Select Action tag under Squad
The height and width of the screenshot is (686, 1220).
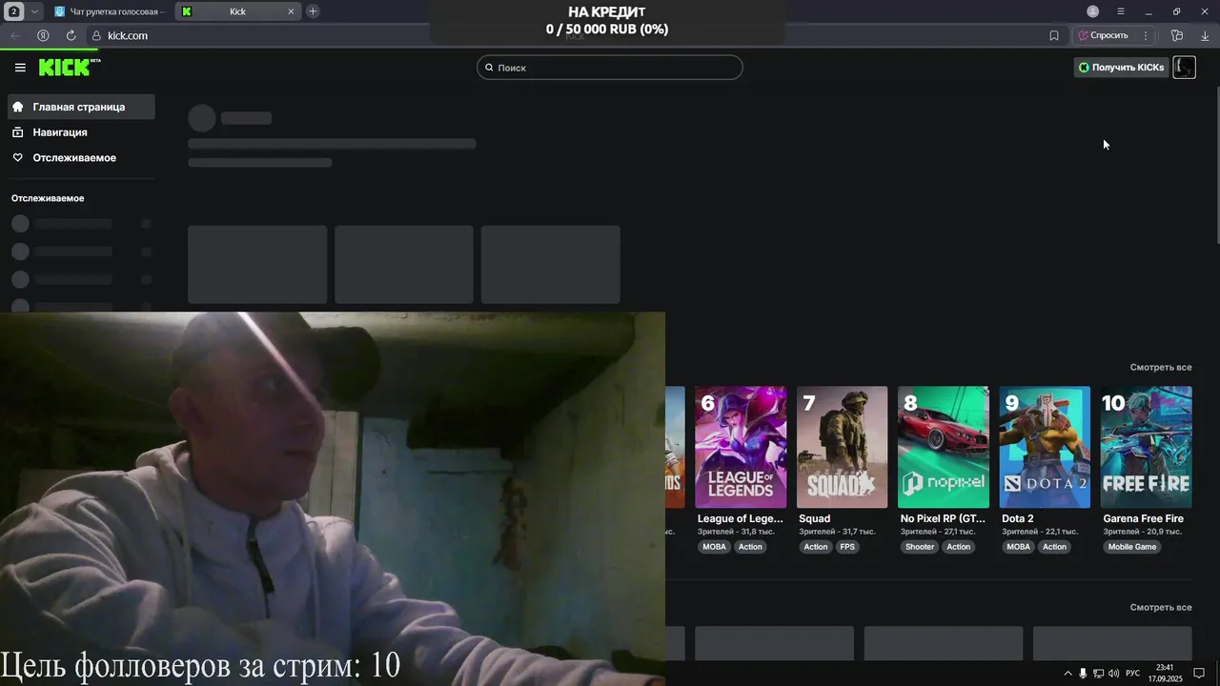click(x=816, y=547)
